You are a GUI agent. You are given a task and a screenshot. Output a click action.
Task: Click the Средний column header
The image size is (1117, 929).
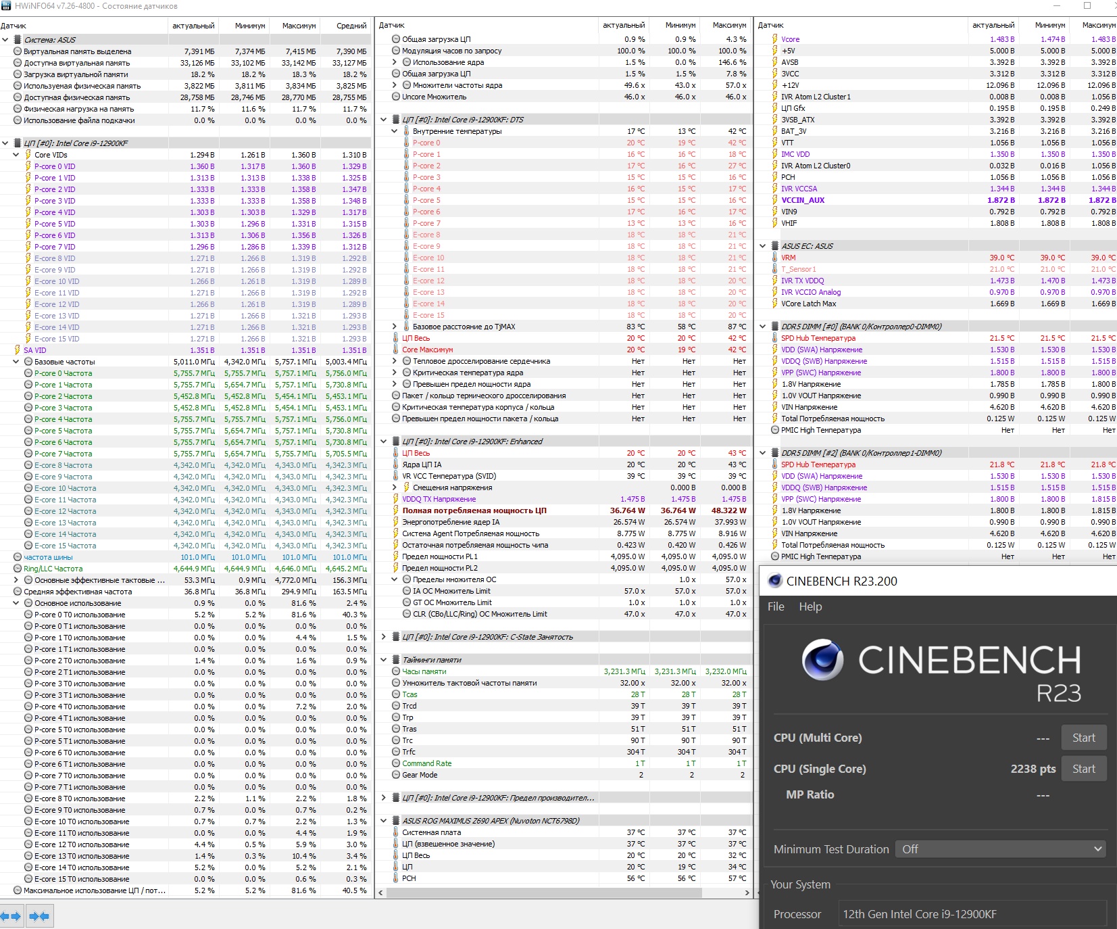click(x=346, y=26)
